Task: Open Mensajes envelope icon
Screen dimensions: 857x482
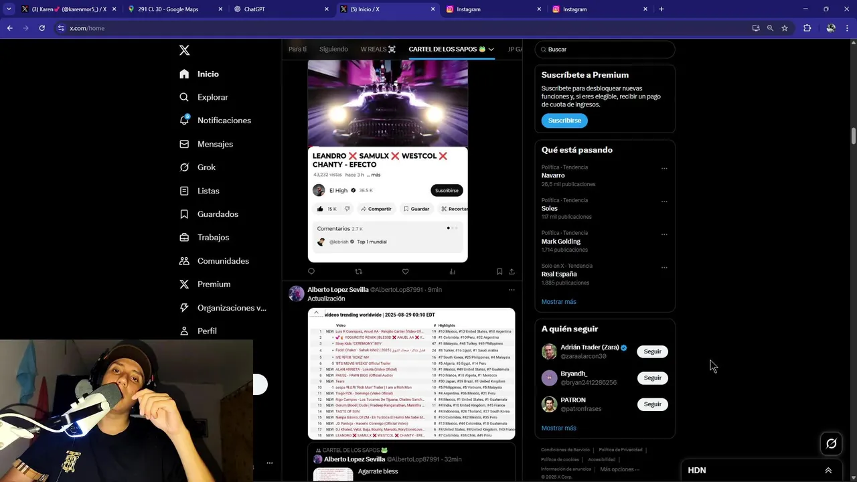Action: coord(184,144)
